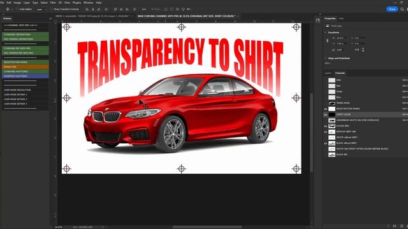
Task: Open the search magnifier icon
Action: click(x=402, y=9)
